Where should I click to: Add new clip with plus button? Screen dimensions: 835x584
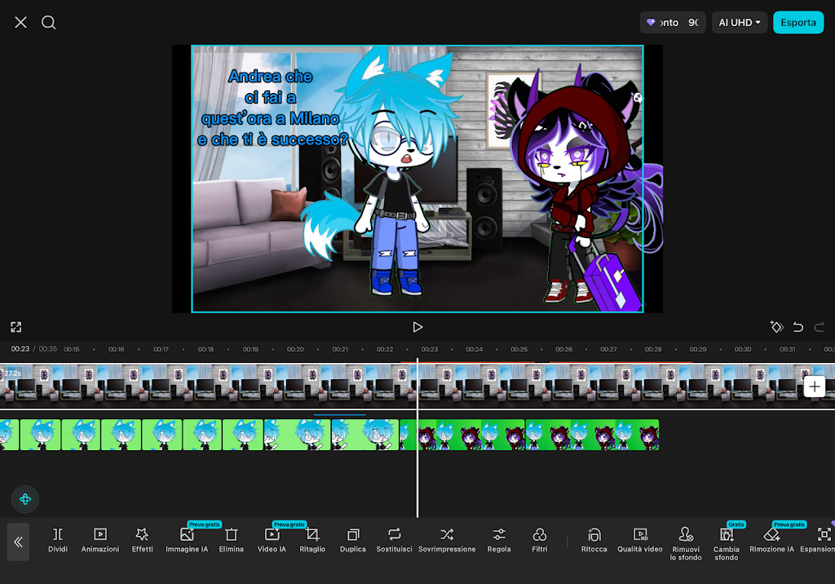coord(815,387)
